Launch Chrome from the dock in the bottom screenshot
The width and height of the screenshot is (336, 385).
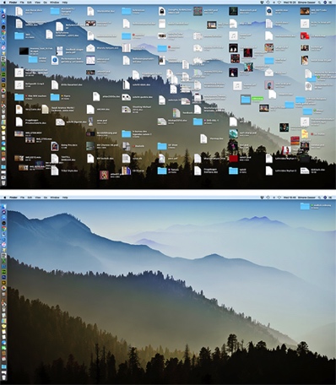coord(3,229)
